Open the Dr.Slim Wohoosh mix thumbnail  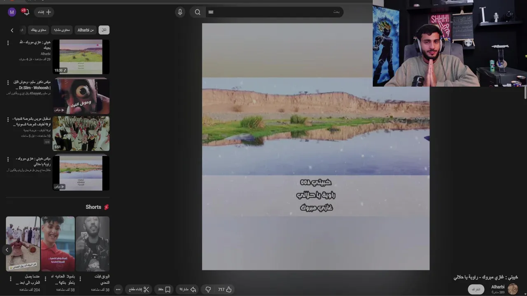[81, 96]
